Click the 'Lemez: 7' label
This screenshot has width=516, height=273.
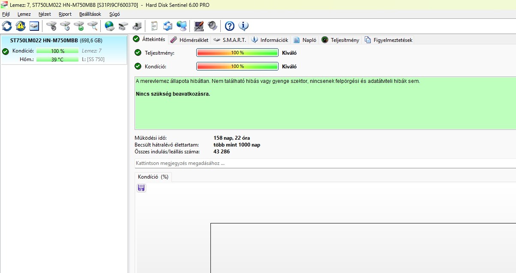[x=92, y=51]
